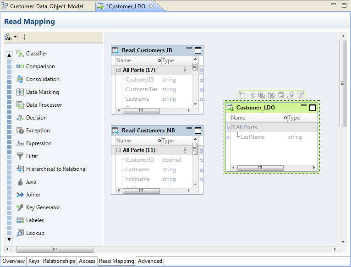This screenshot has width=351, height=267.
Task: Open the Advanced tab
Action: click(150, 261)
